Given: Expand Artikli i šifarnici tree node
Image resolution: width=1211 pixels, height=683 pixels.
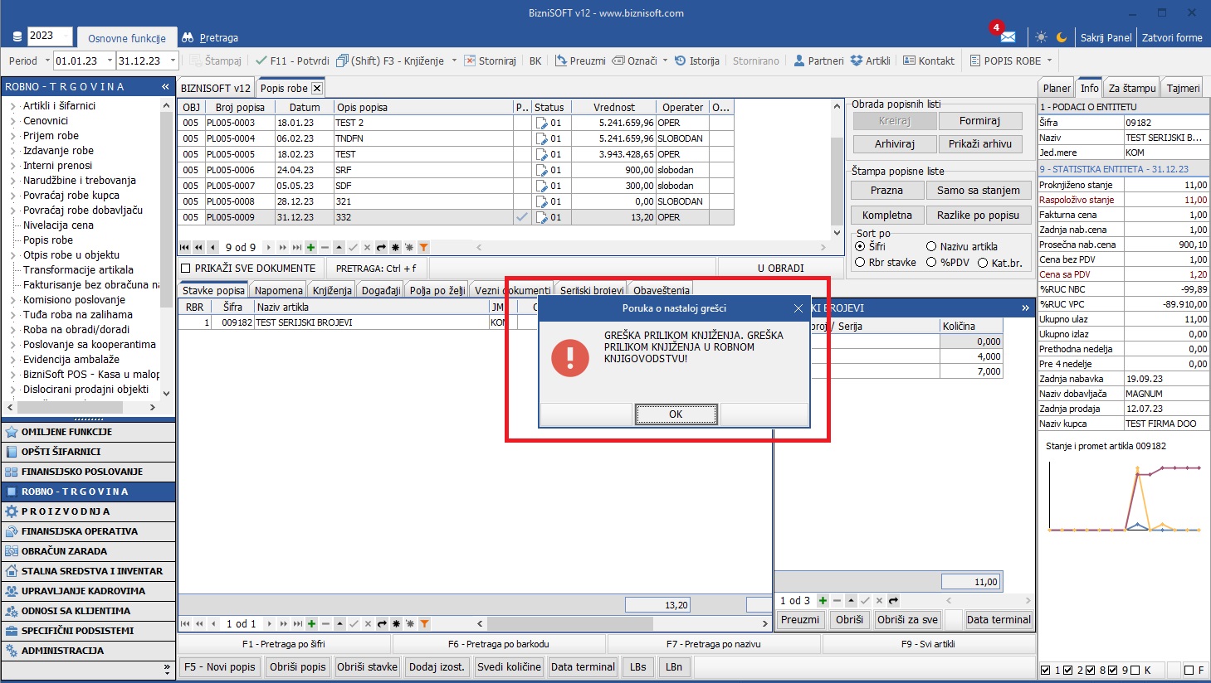Looking at the screenshot, I should point(13,106).
